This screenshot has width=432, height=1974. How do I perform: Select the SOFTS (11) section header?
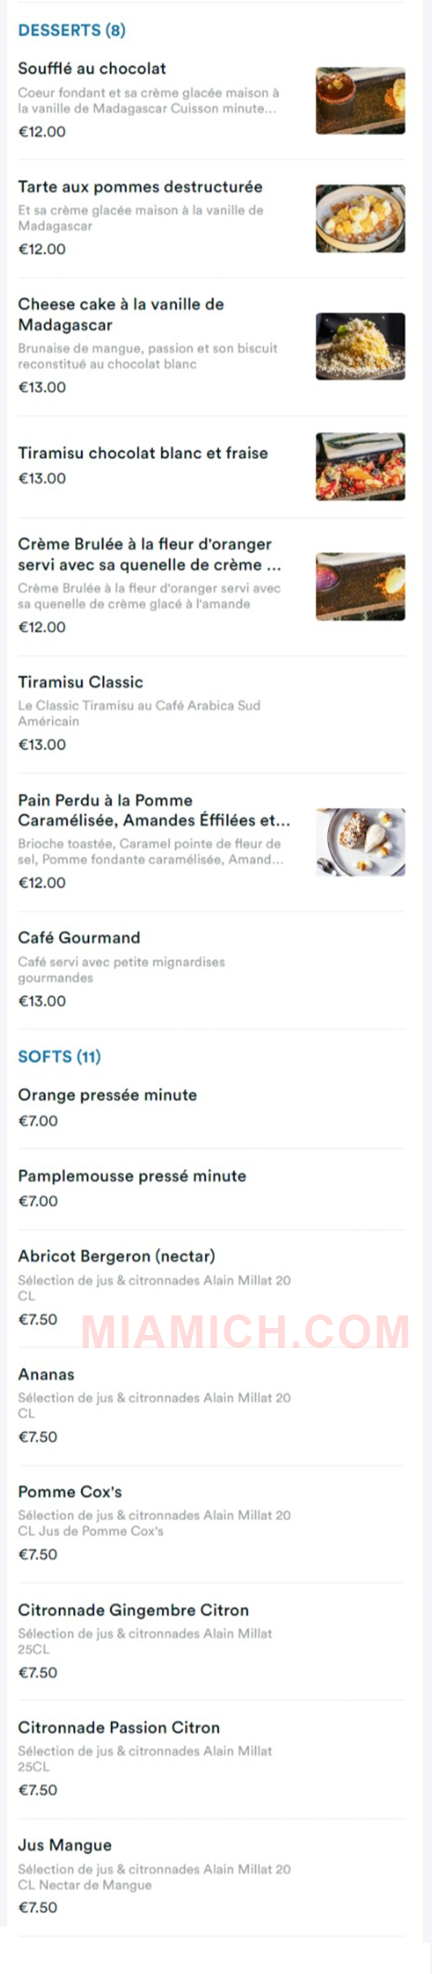[59, 1057]
